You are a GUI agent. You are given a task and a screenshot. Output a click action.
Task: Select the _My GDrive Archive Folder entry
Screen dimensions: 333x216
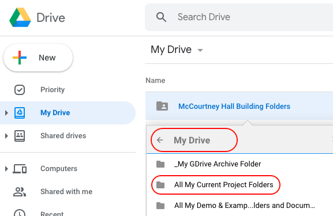point(218,164)
